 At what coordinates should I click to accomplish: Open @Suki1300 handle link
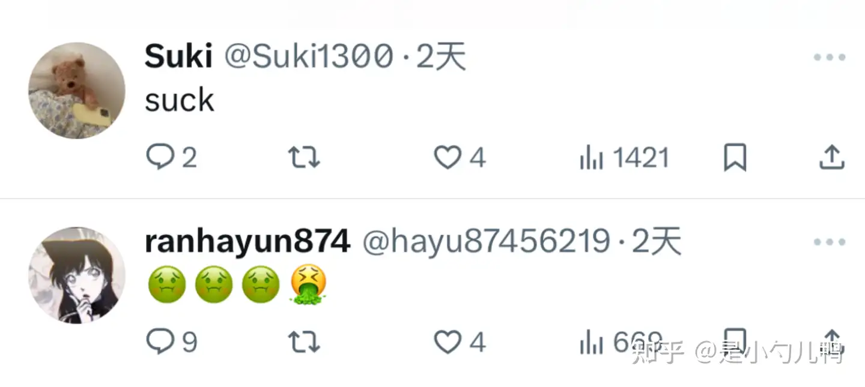point(309,57)
